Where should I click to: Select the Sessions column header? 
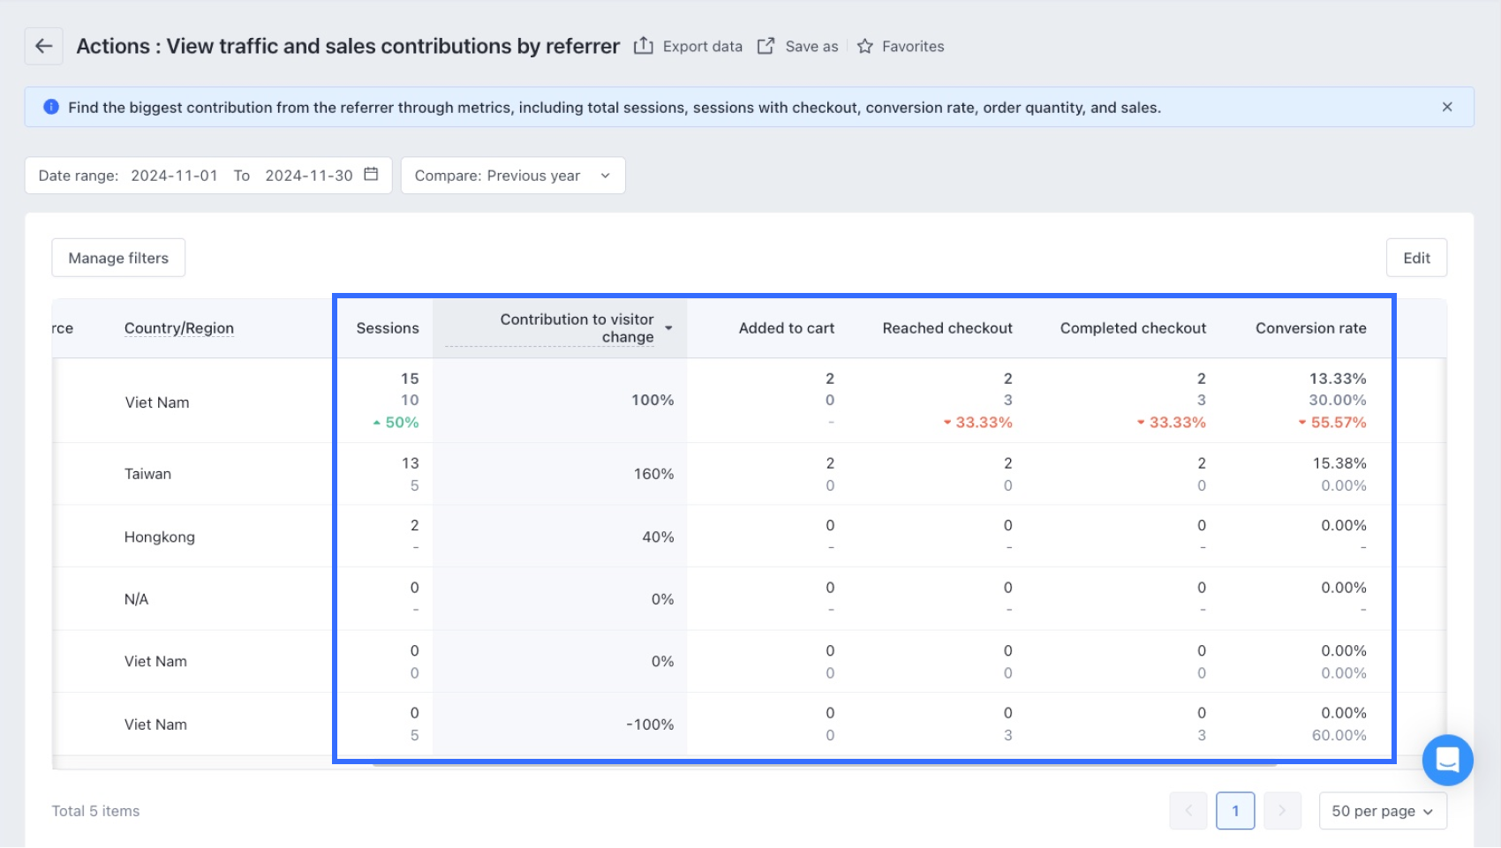388,328
